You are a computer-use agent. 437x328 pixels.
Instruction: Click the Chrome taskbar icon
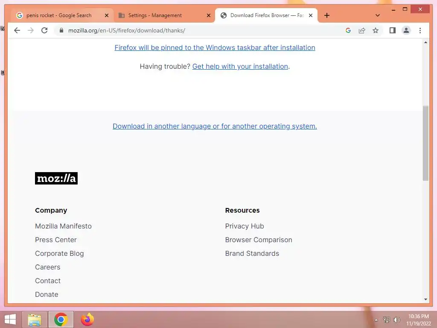[x=61, y=319]
